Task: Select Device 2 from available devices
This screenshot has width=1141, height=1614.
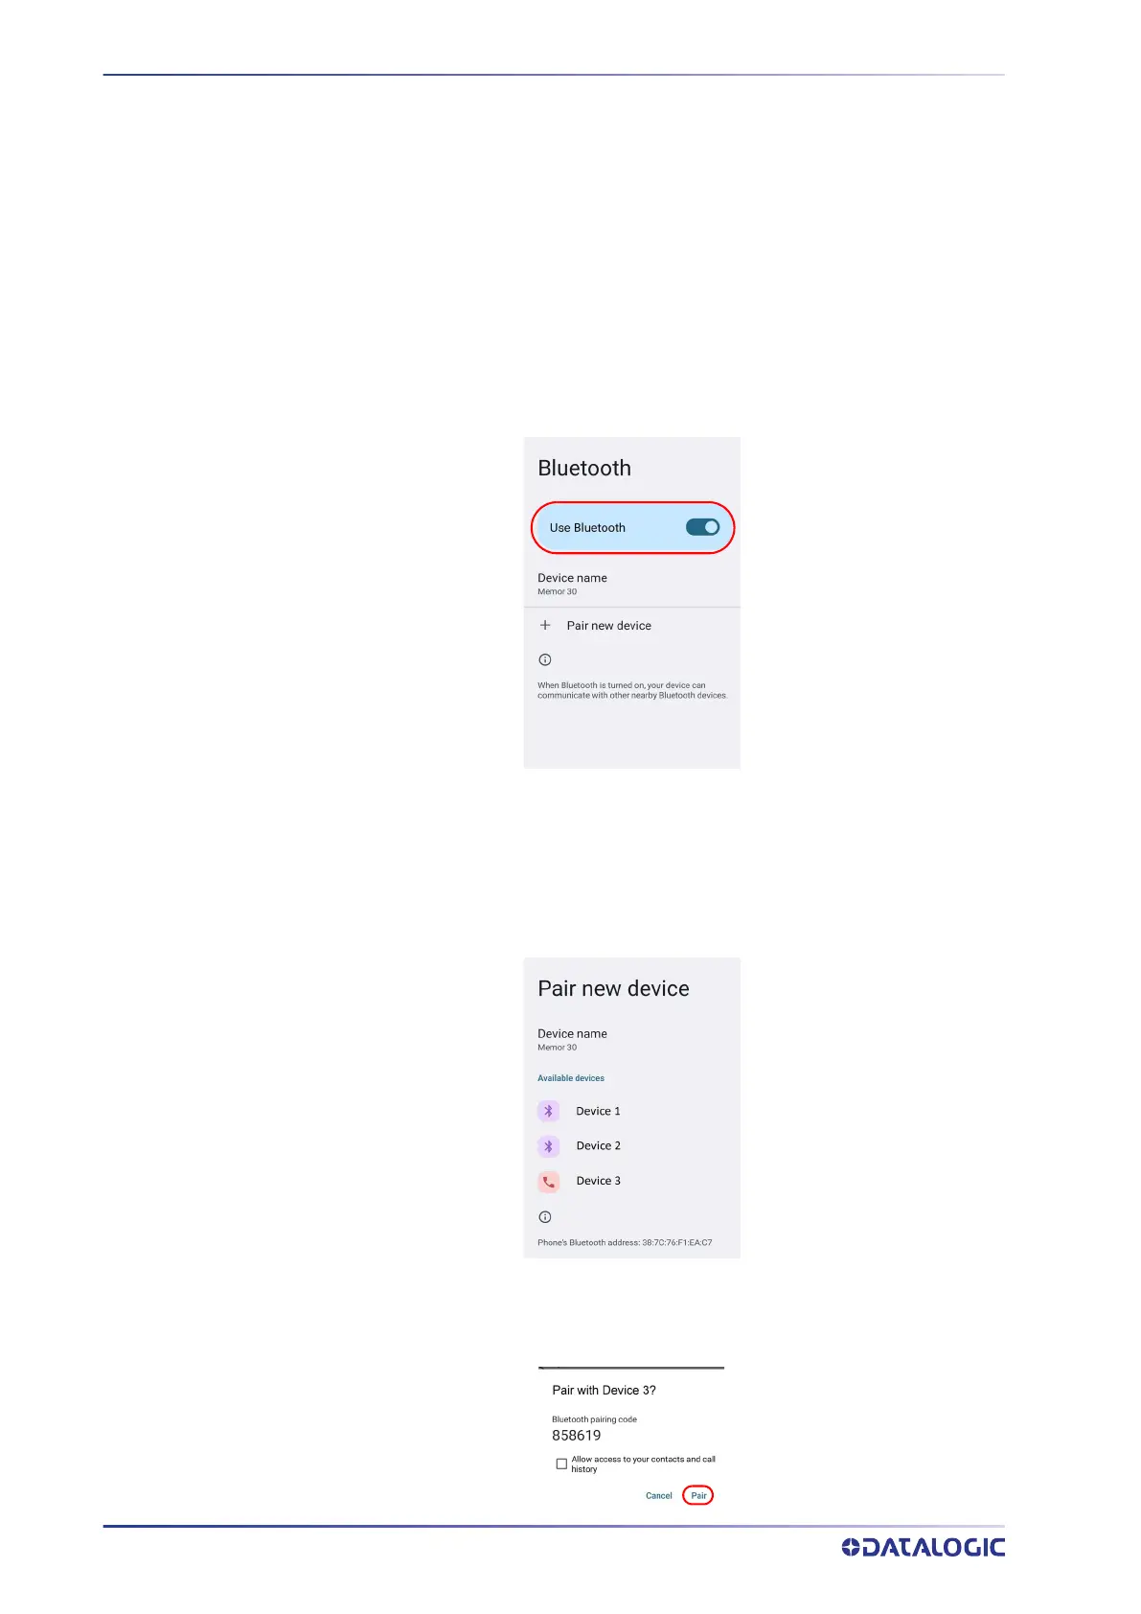Action: tap(598, 1146)
